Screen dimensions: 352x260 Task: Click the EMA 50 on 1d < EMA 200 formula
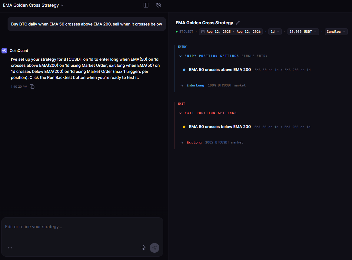[x=282, y=127]
